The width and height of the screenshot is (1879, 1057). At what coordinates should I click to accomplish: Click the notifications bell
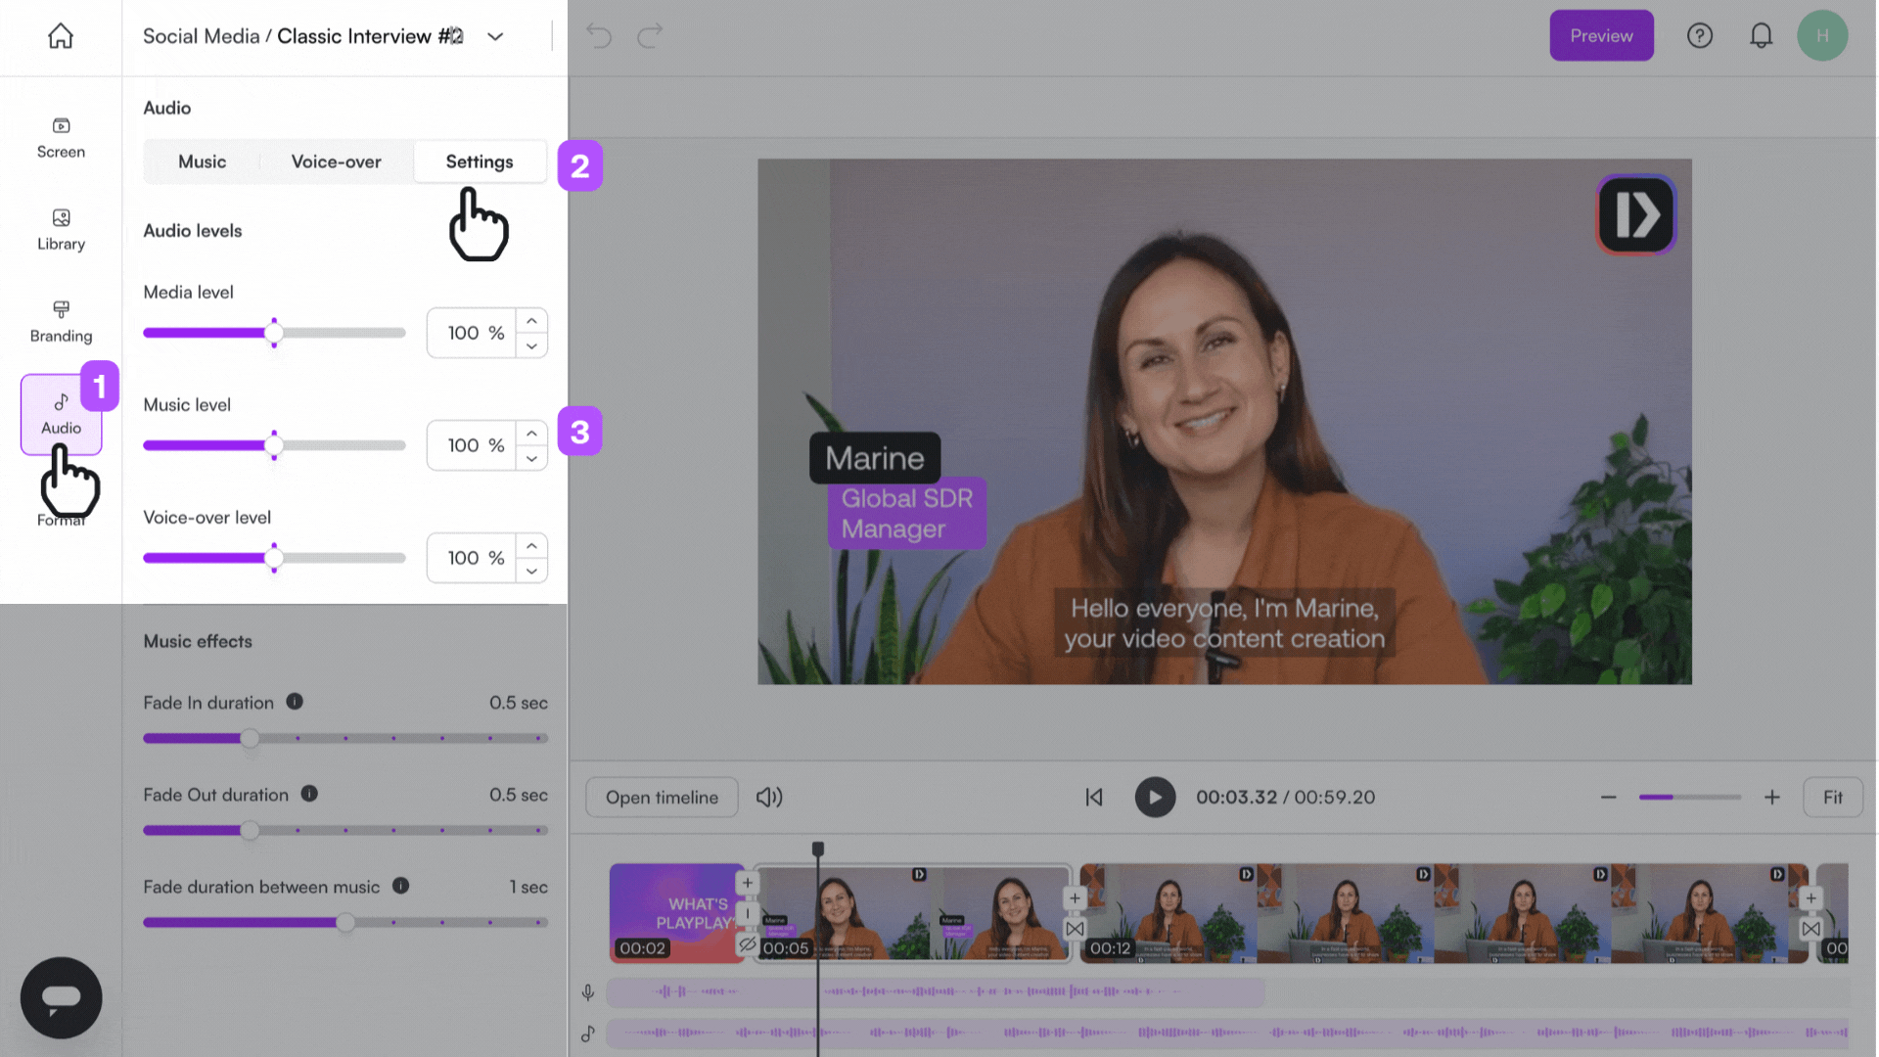(1762, 35)
